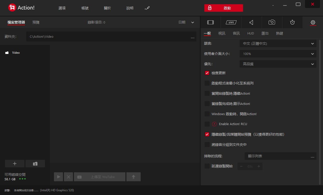Click the upload arrow icon button

pos(133,177)
